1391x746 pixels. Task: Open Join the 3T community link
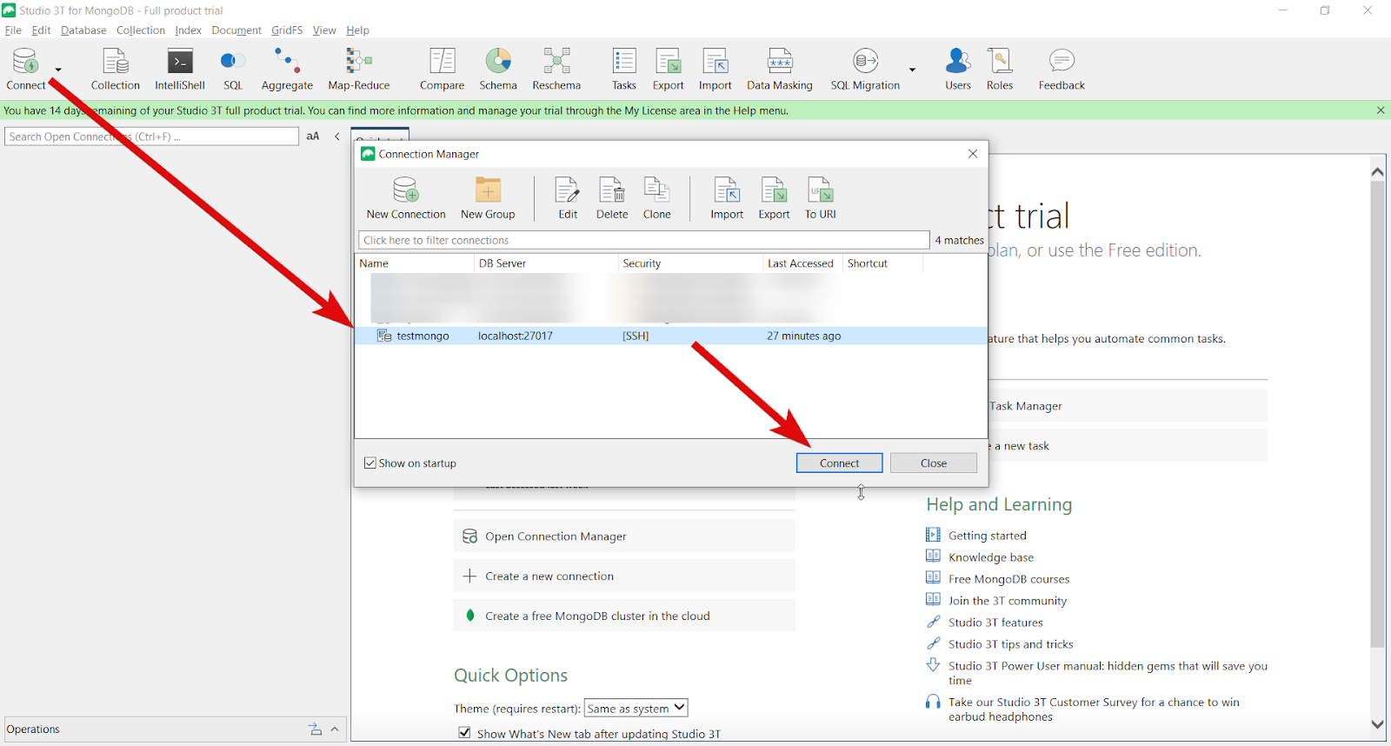(1008, 601)
